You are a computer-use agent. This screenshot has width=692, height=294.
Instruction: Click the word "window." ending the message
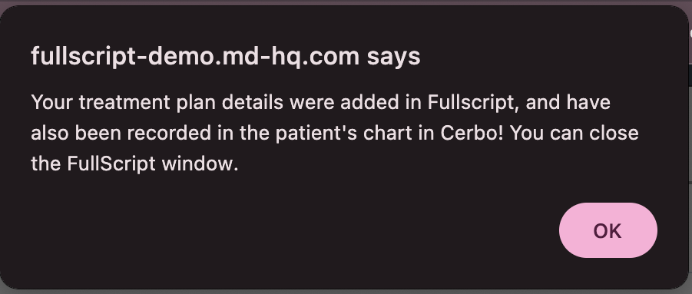[x=200, y=164]
